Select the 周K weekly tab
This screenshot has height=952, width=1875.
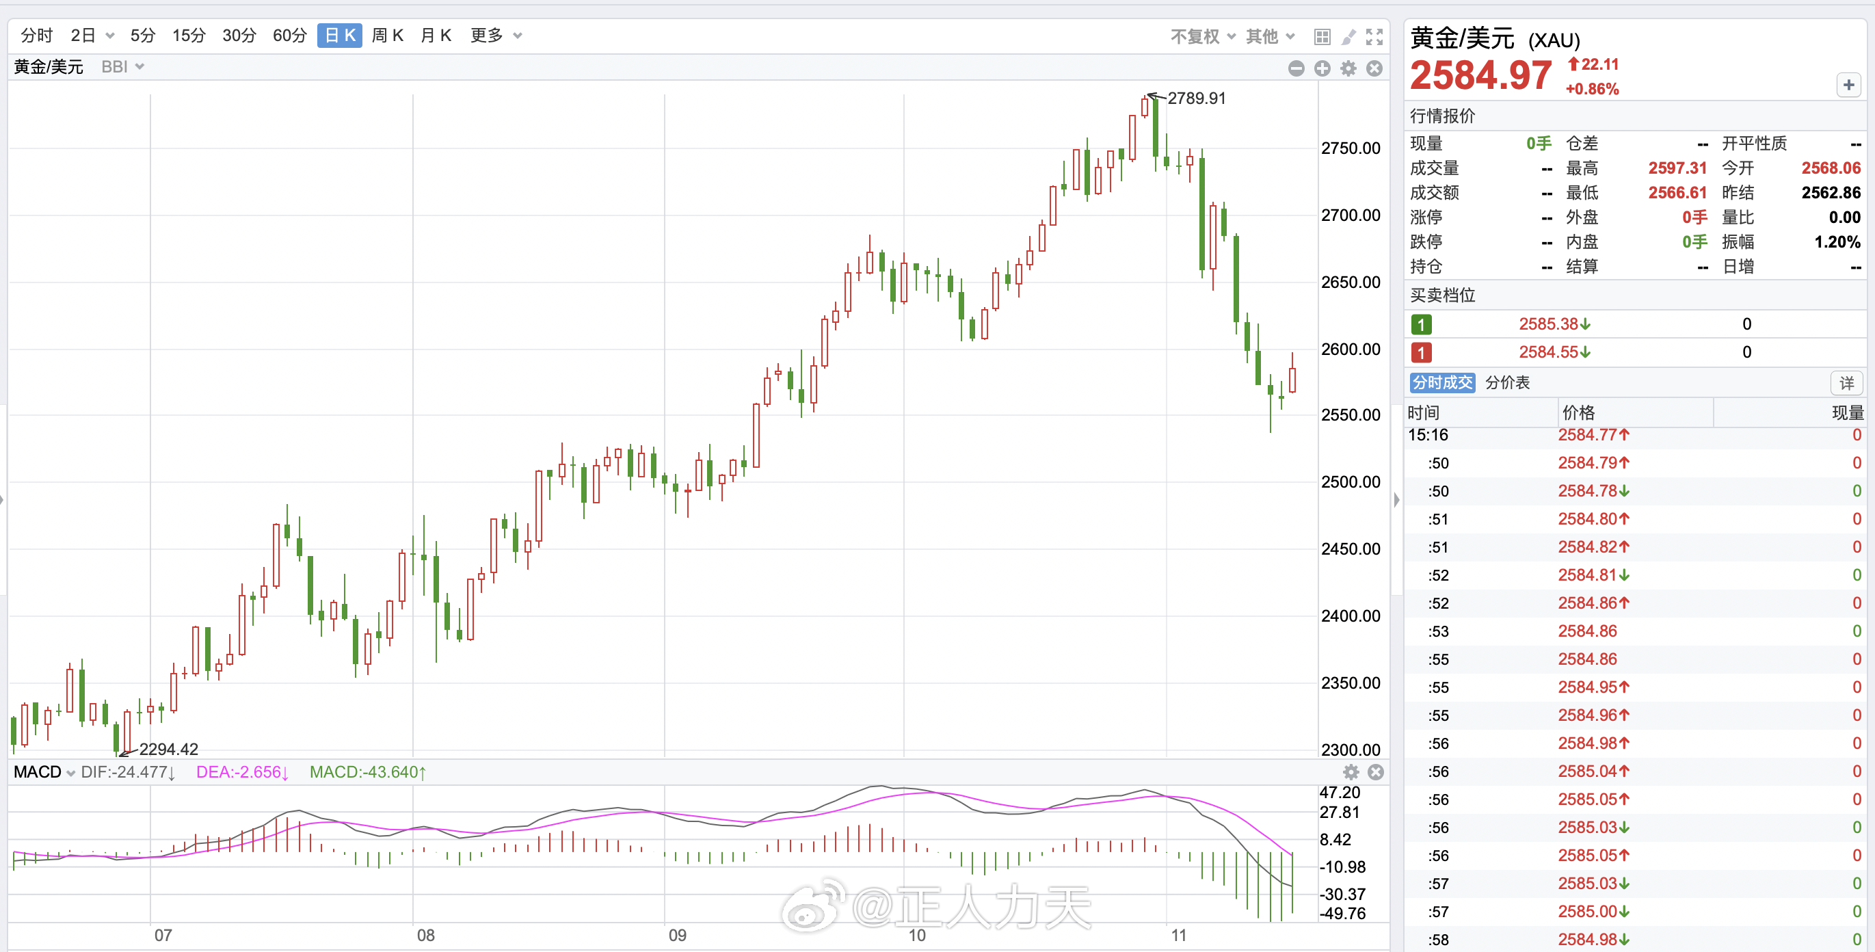[x=387, y=36]
